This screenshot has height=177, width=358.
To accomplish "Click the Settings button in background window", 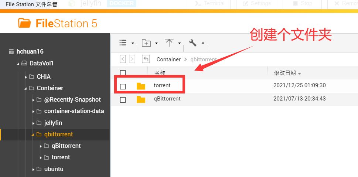I will pos(257,3).
